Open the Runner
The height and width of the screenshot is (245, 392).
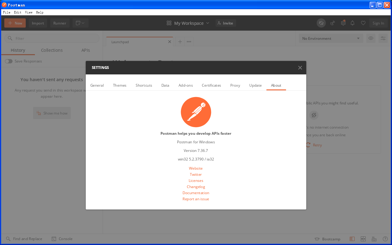pos(60,23)
